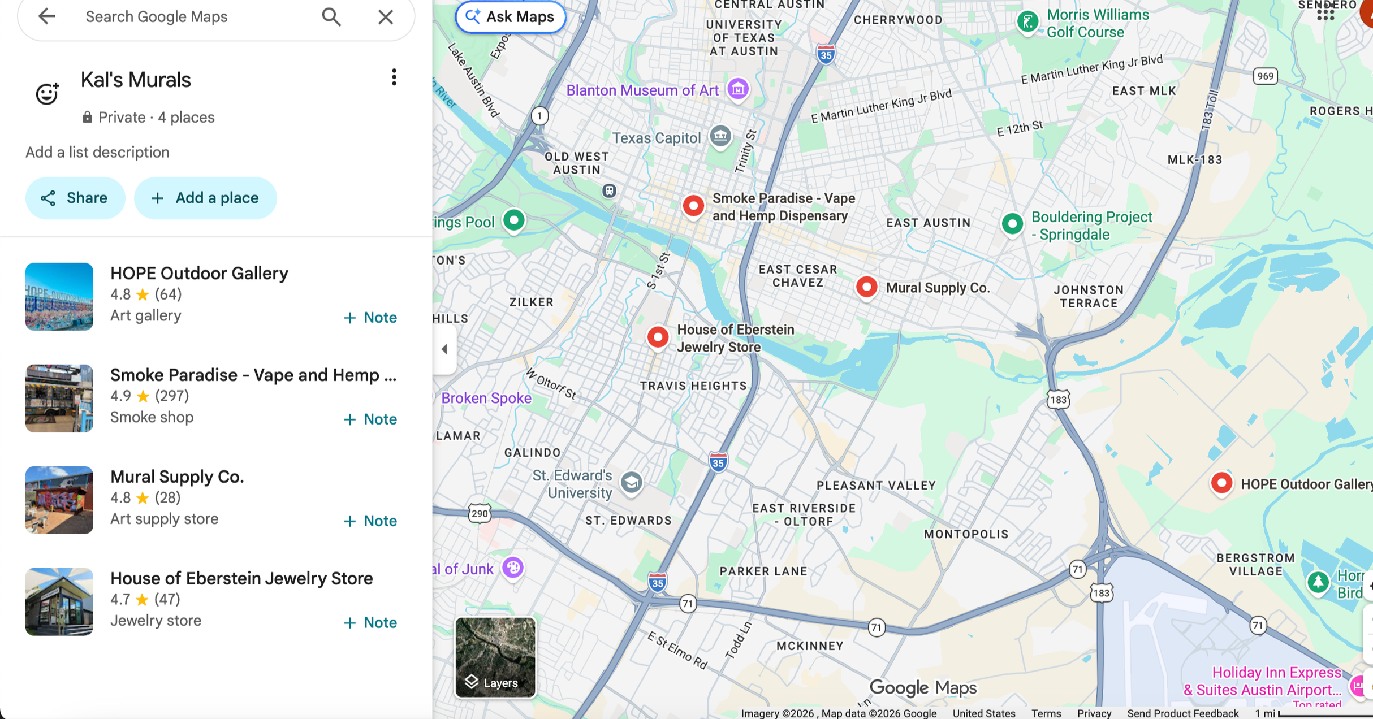Share the Kal's Murals list
This screenshot has width=1373, height=719.
[x=75, y=198]
